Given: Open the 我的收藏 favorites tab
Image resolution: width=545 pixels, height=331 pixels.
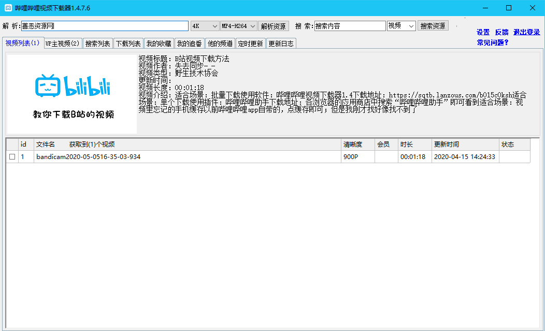Looking at the screenshot, I should click(x=159, y=44).
